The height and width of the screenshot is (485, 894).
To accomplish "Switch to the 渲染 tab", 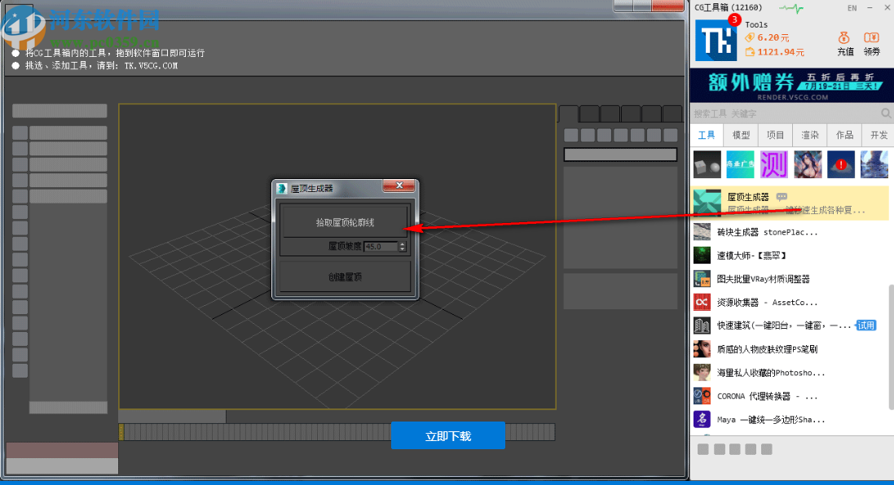I will pos(809,134).
